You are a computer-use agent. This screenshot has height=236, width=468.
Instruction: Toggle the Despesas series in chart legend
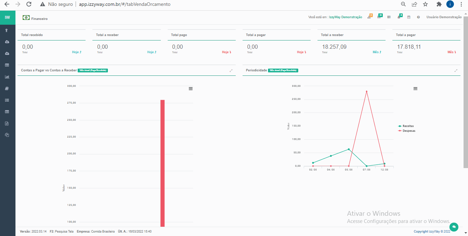point(409,131)
